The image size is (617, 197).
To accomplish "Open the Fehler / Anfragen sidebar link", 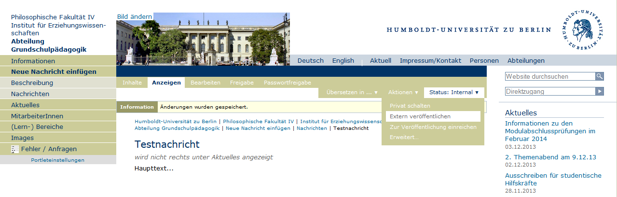I will [49, 149].
